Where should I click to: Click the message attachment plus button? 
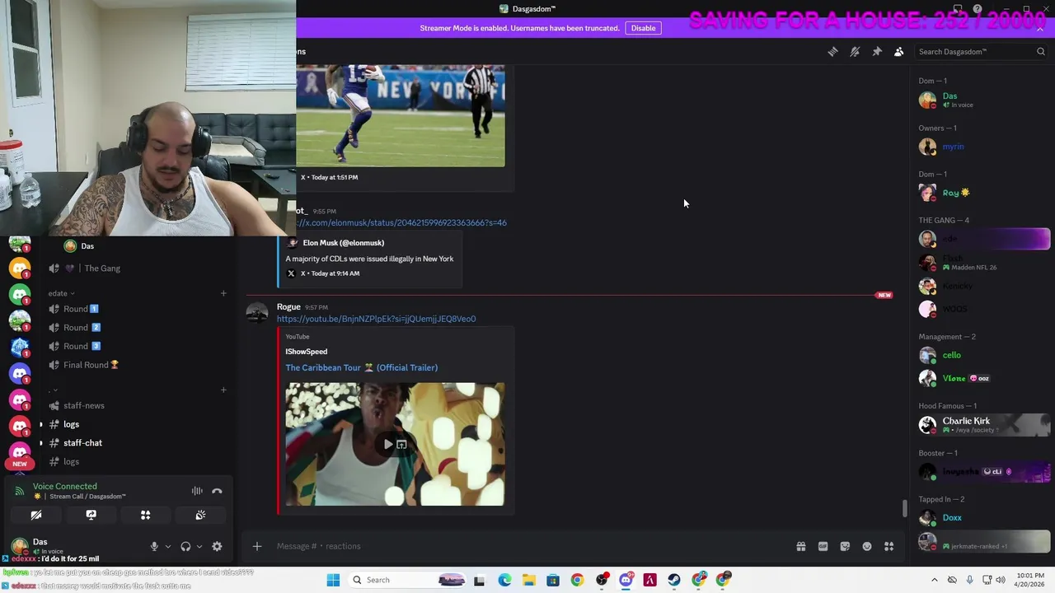[x=256, y=546]
